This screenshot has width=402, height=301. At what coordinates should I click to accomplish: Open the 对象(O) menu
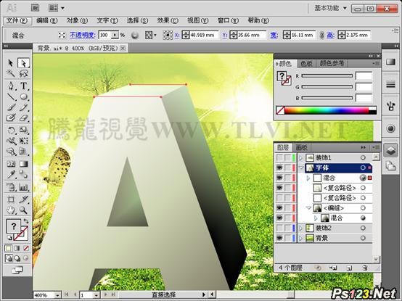point(77,20)
